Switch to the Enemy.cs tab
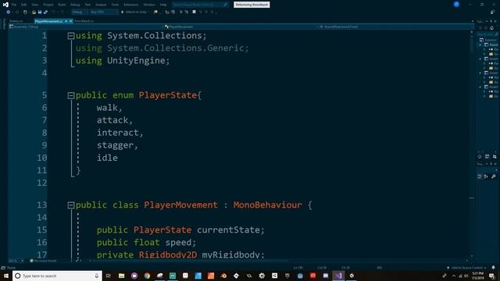The height and width of the screenshot is (281, 500). pos(16,21)
